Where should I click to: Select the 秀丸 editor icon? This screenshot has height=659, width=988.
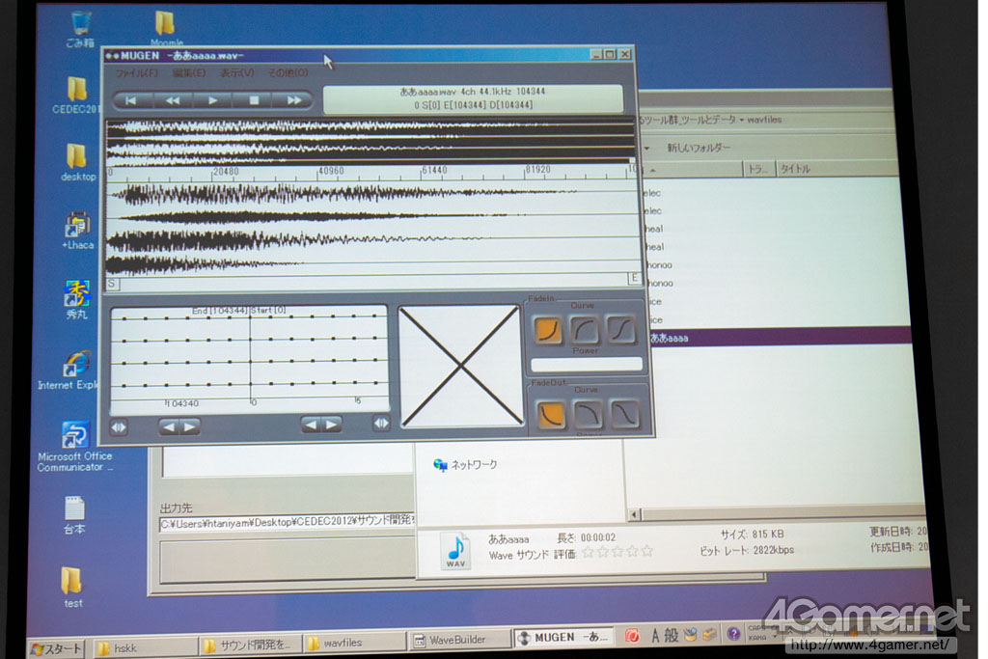point(77,300)
